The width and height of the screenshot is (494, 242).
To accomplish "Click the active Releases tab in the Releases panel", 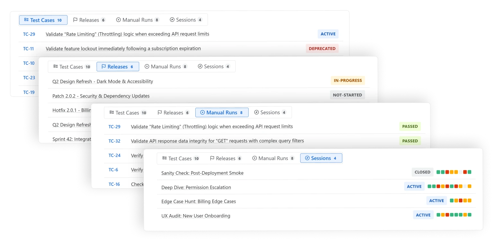I will [118, 67].
